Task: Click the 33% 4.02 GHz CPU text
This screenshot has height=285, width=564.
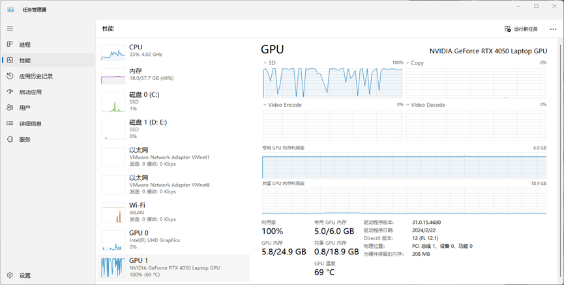Action: click(x=145, y=55)
